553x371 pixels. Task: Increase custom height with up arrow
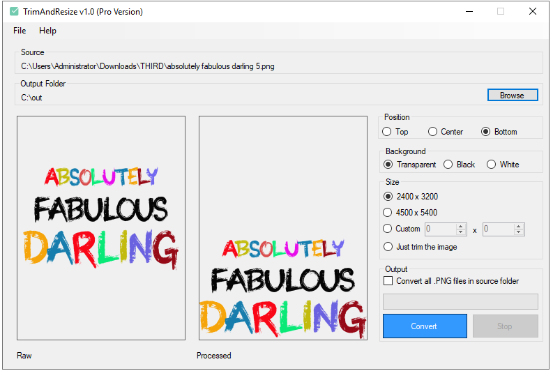pyautogui.click(x=519, y=226)
